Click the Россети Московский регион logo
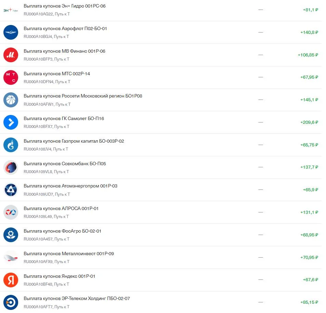 click(x=11, y=100)
